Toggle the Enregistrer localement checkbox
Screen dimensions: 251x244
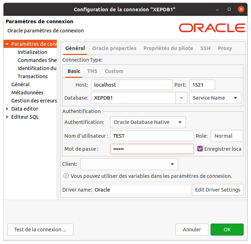tap(200, 149)
